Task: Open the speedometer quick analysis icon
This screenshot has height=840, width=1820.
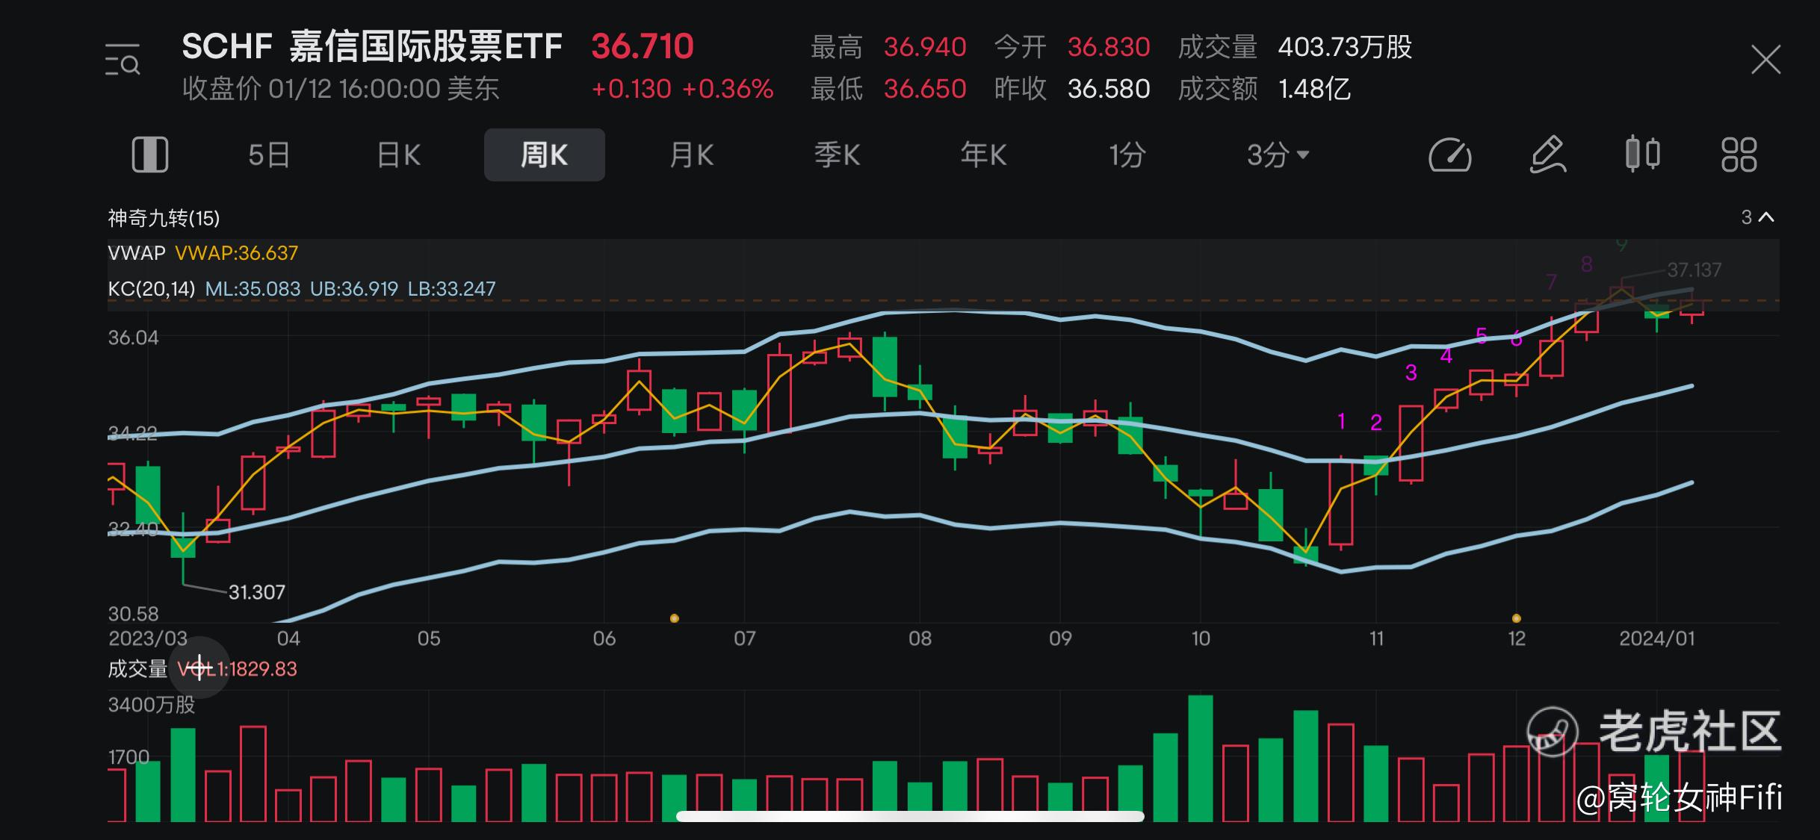Action: [x=1449, y=155]
